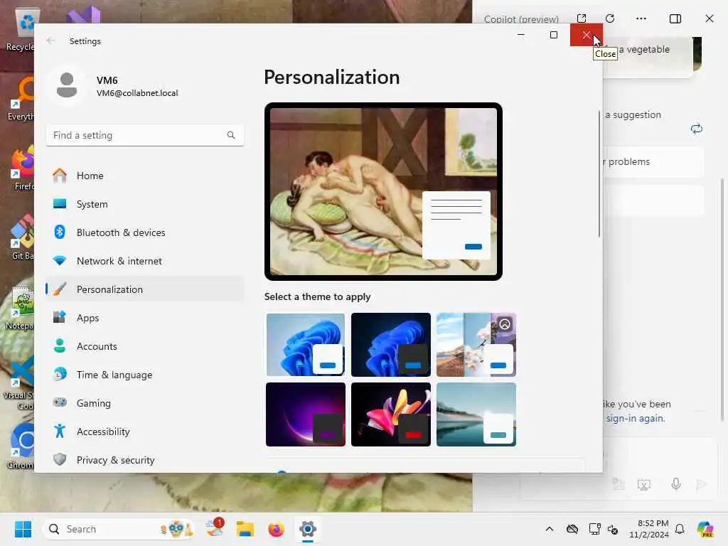Open Time & language settings

[145, 374]
